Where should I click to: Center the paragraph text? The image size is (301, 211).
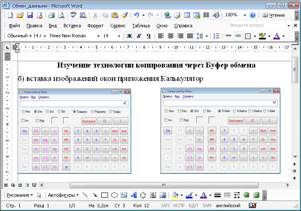[x=170, y=36]
